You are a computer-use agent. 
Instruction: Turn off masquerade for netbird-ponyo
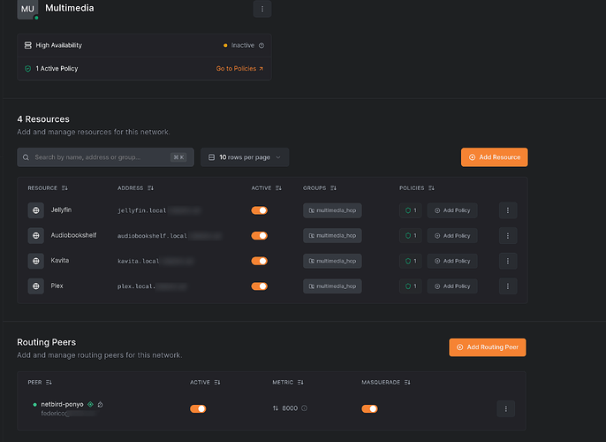point(369,408)
